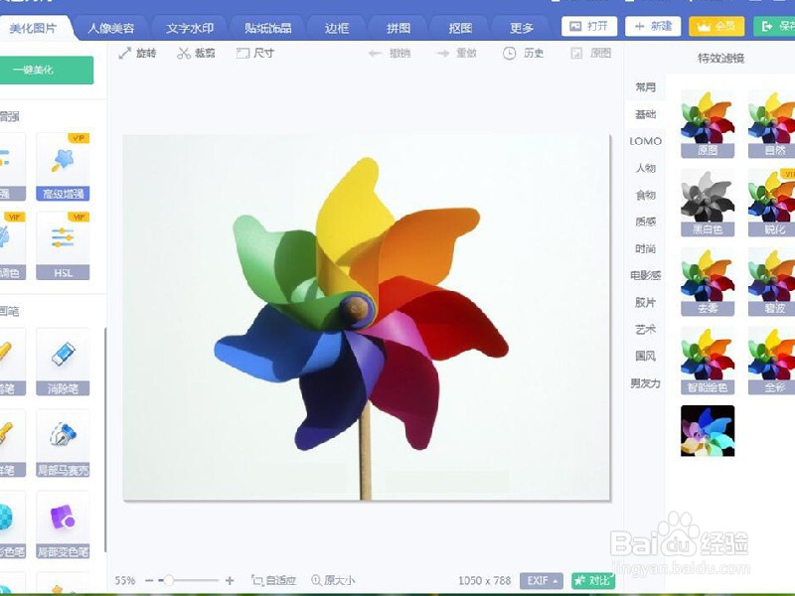Click the 新建 new button
Image resolution: width=795 pixels, height=596 pixels.
tap(653, 27)
